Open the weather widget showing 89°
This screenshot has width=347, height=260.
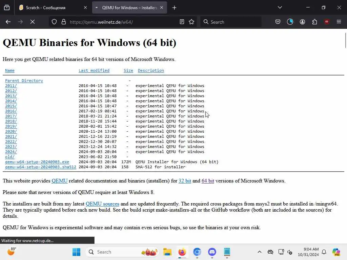click(12, 252)
